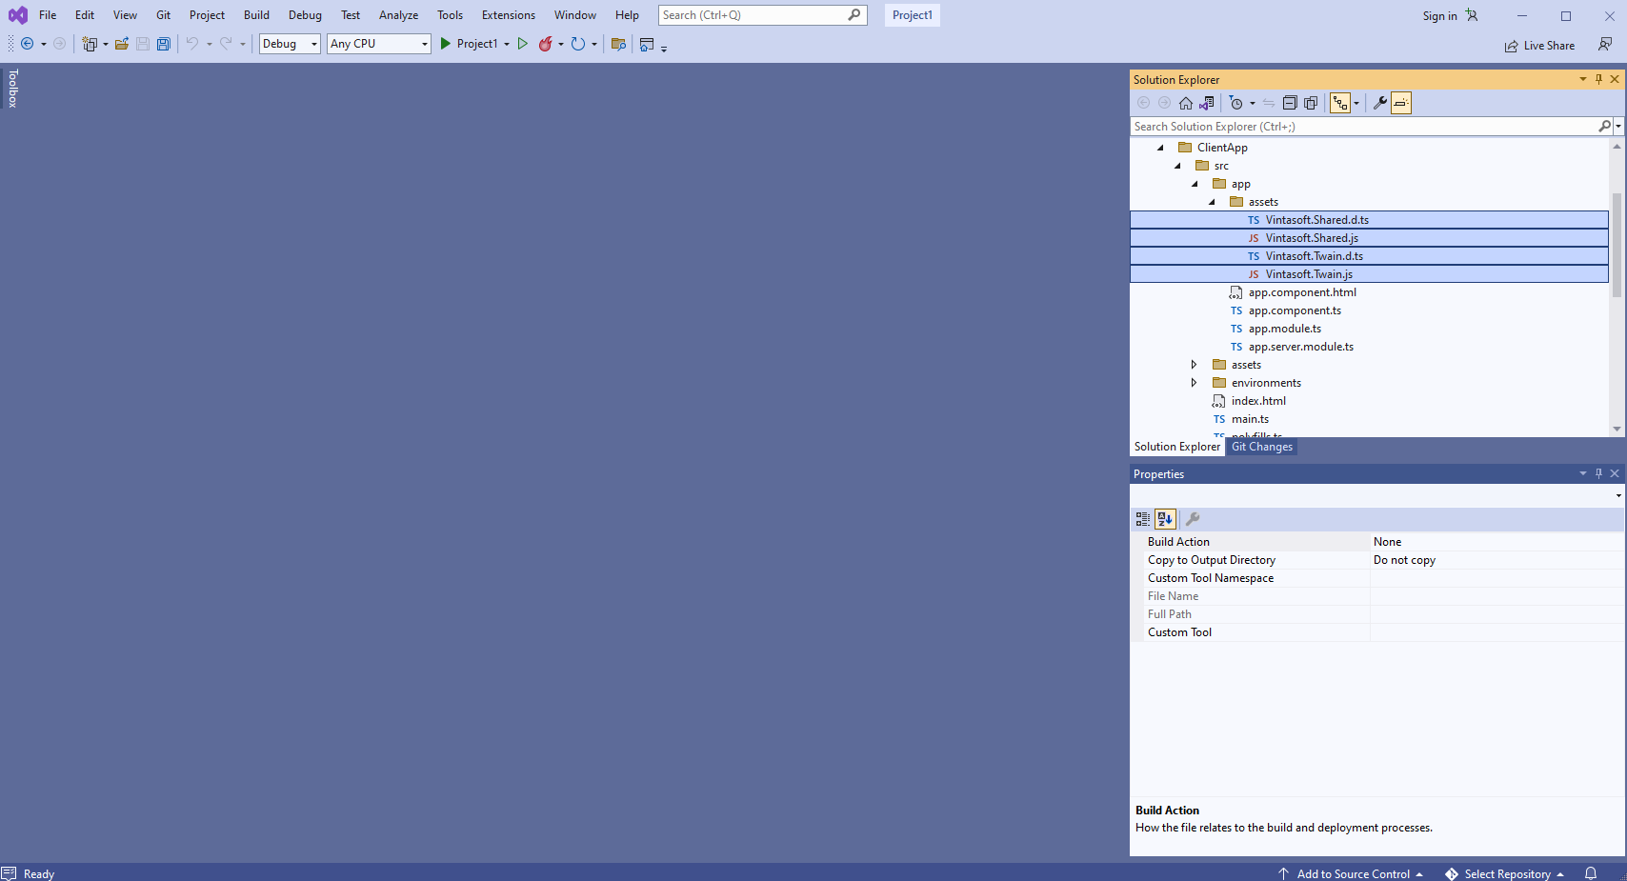Switch to the Git Changes tab
Screen dimensions: 1627x881
pyautogui.click(x=1261, y=447)
